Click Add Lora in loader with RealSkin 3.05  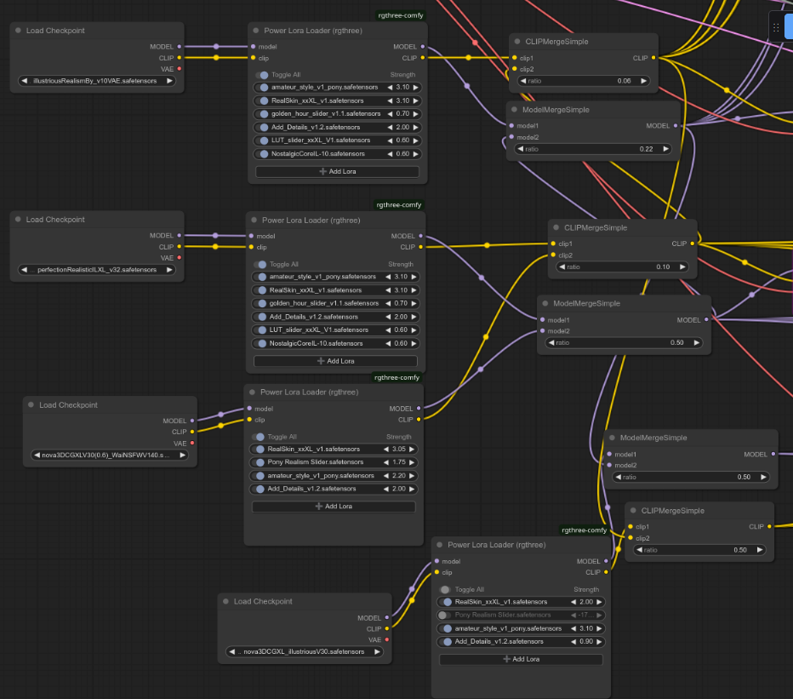pos(334,506)
